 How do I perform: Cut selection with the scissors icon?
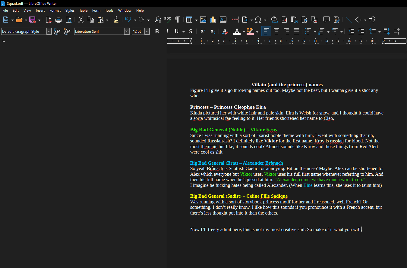[x=80, y=20]
